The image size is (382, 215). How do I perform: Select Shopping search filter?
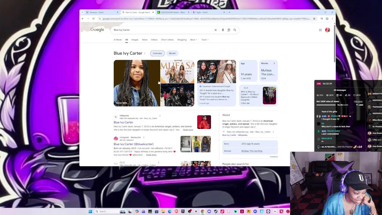[182, 40]
